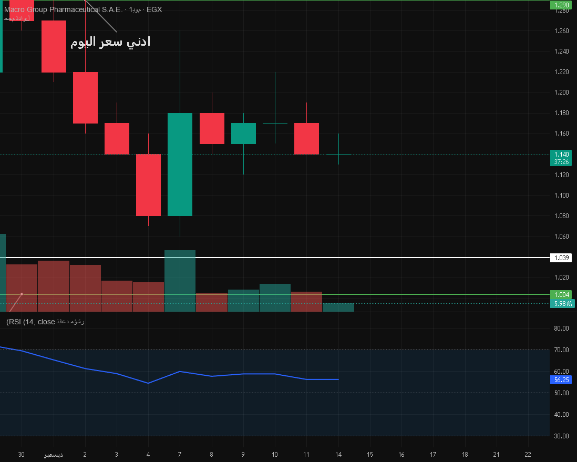The width and height of the screenshot is (577, 462).
Task: Click the green 1.004 price line label
Action: (560, 294)
